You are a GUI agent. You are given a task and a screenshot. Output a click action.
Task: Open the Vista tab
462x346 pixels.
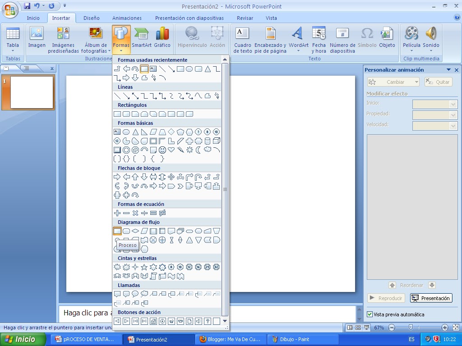pos(271,18)
